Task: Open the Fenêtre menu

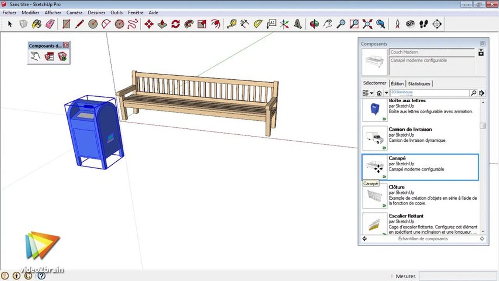Action: [136, 12]
